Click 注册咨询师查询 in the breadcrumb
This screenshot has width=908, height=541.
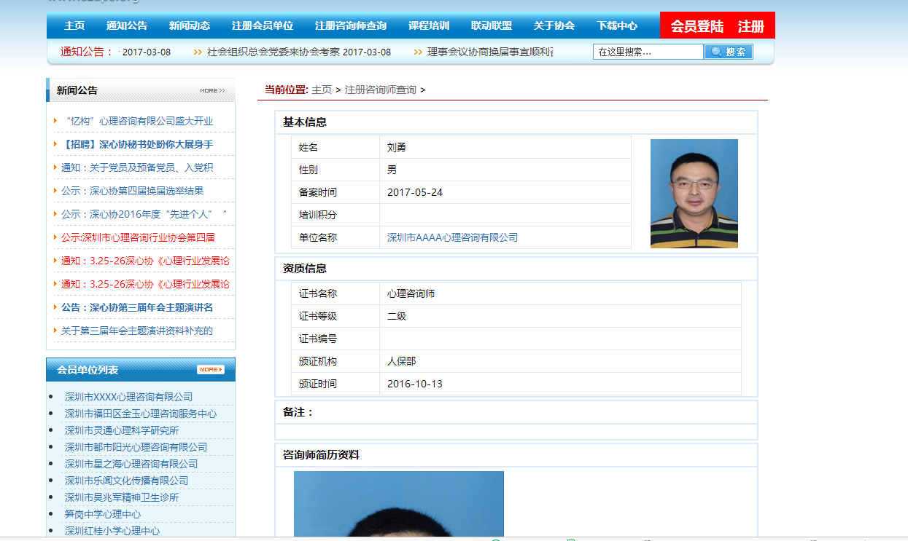[x=381, y=90]
